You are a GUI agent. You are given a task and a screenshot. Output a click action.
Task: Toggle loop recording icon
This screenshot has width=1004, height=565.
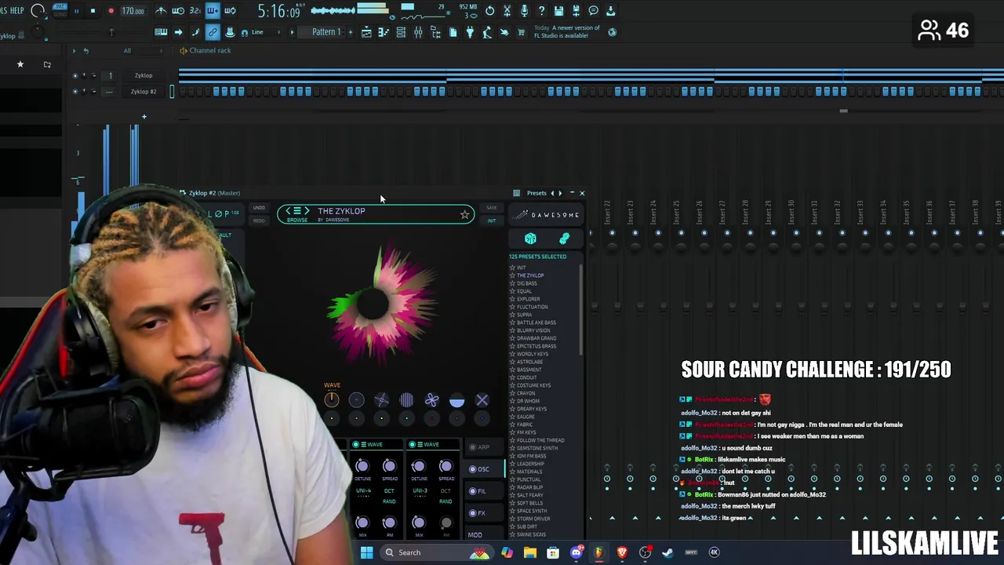(230, 11)
